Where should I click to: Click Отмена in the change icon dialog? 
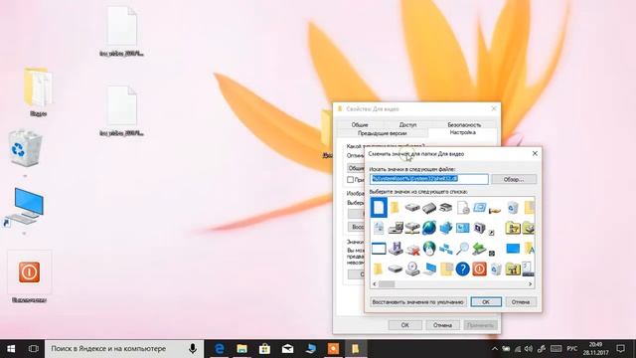point(521,302)
